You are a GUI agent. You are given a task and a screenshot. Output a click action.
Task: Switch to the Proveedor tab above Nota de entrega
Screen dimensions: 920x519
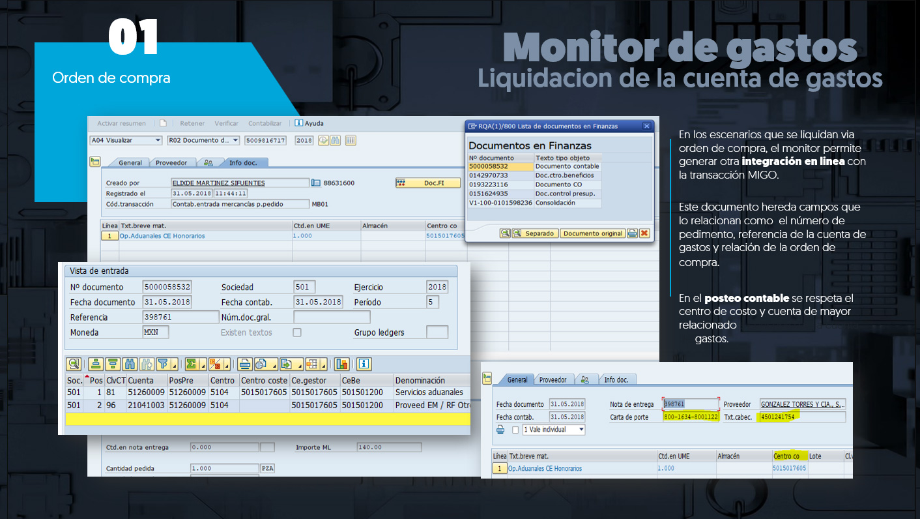(x=553, y=379)
